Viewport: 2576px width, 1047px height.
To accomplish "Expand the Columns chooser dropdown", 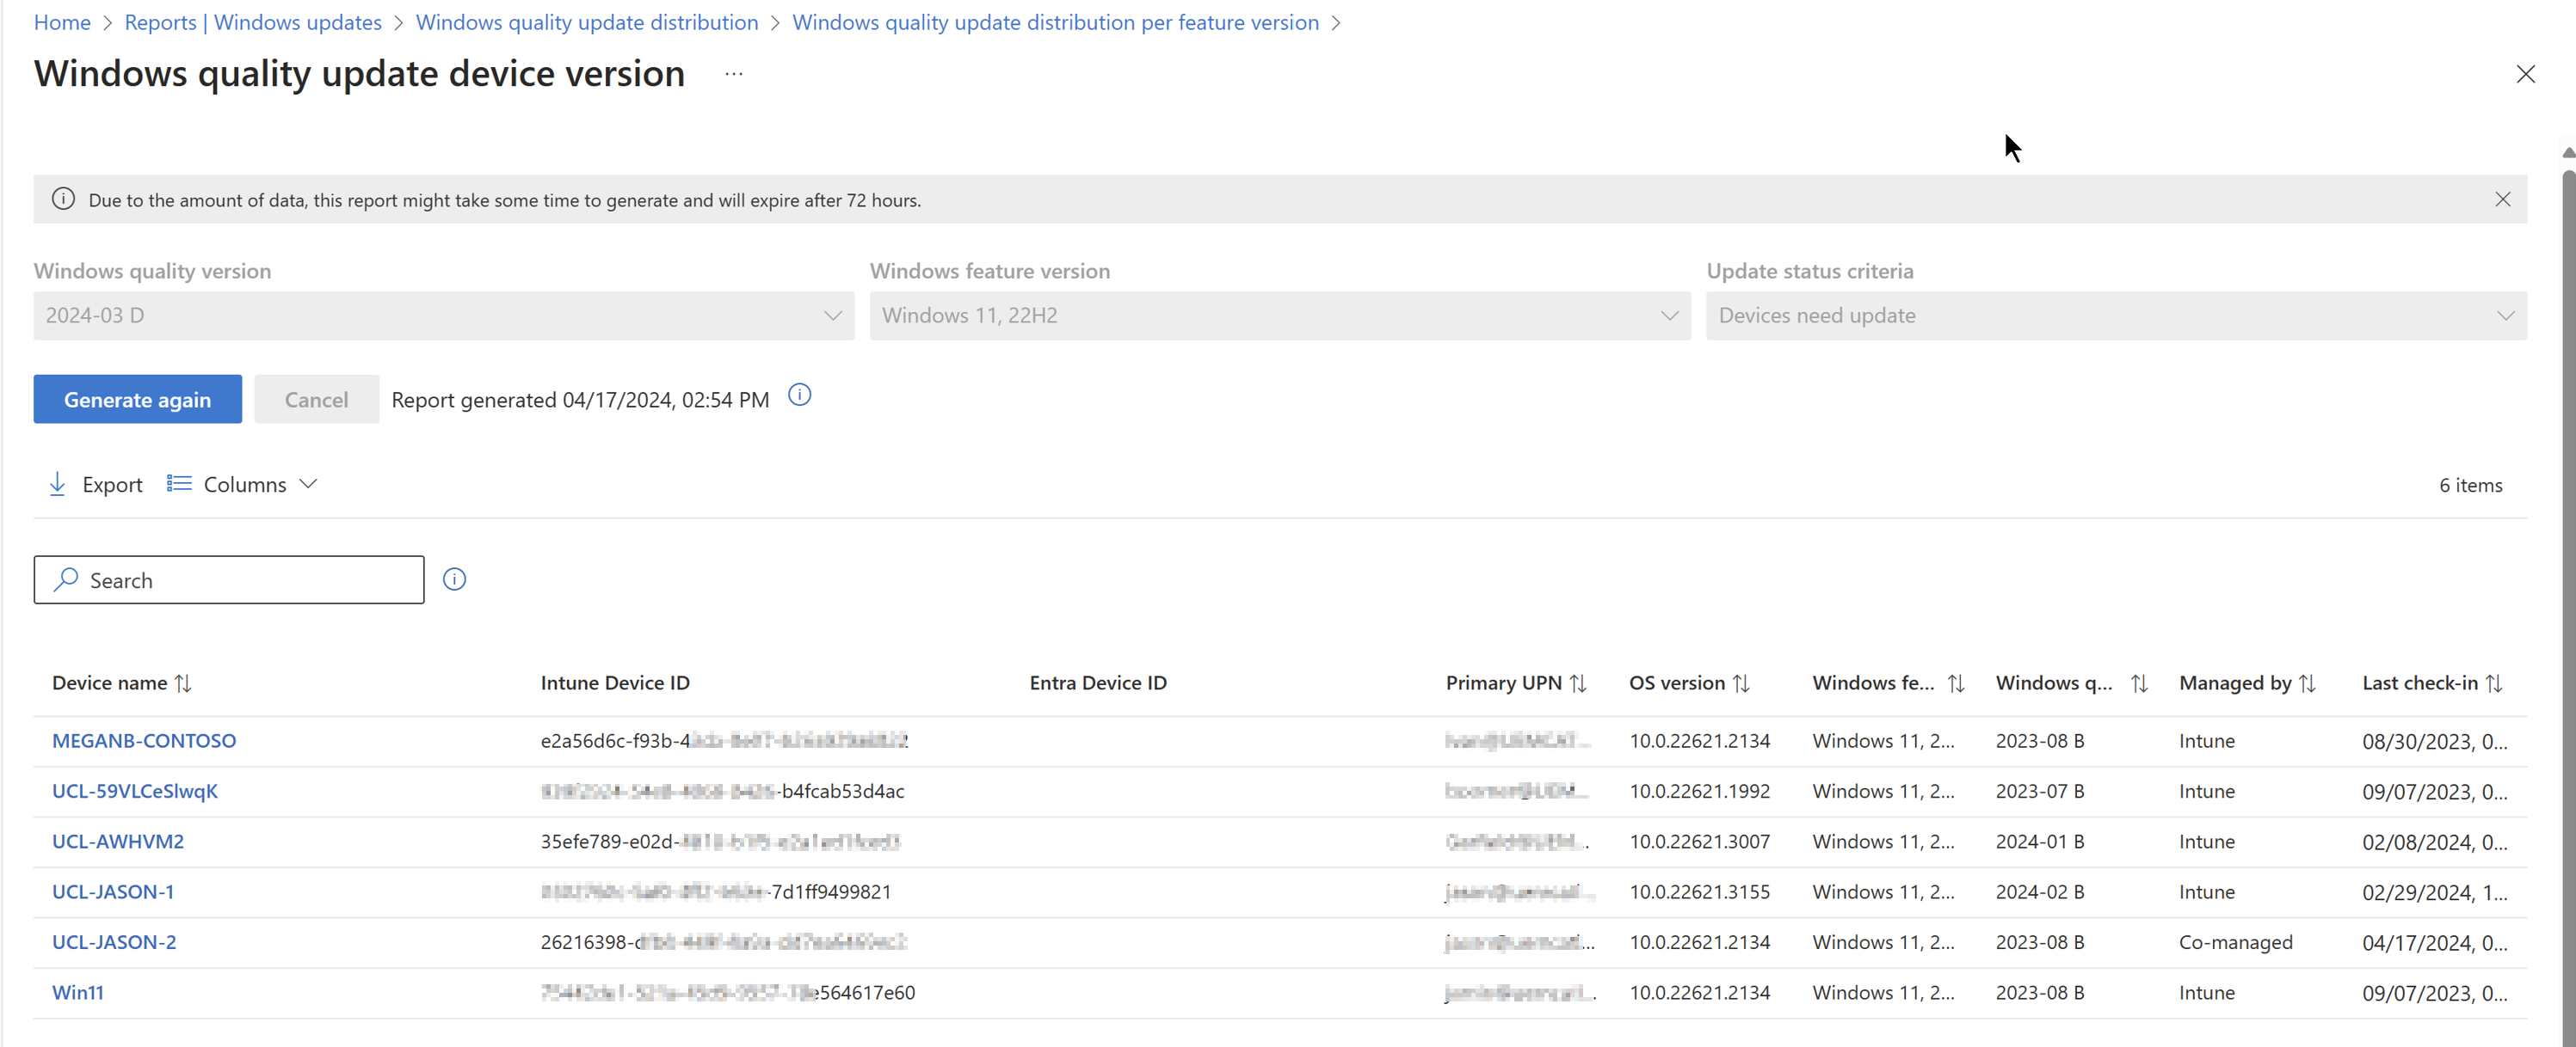I will [x=243, y=485].
